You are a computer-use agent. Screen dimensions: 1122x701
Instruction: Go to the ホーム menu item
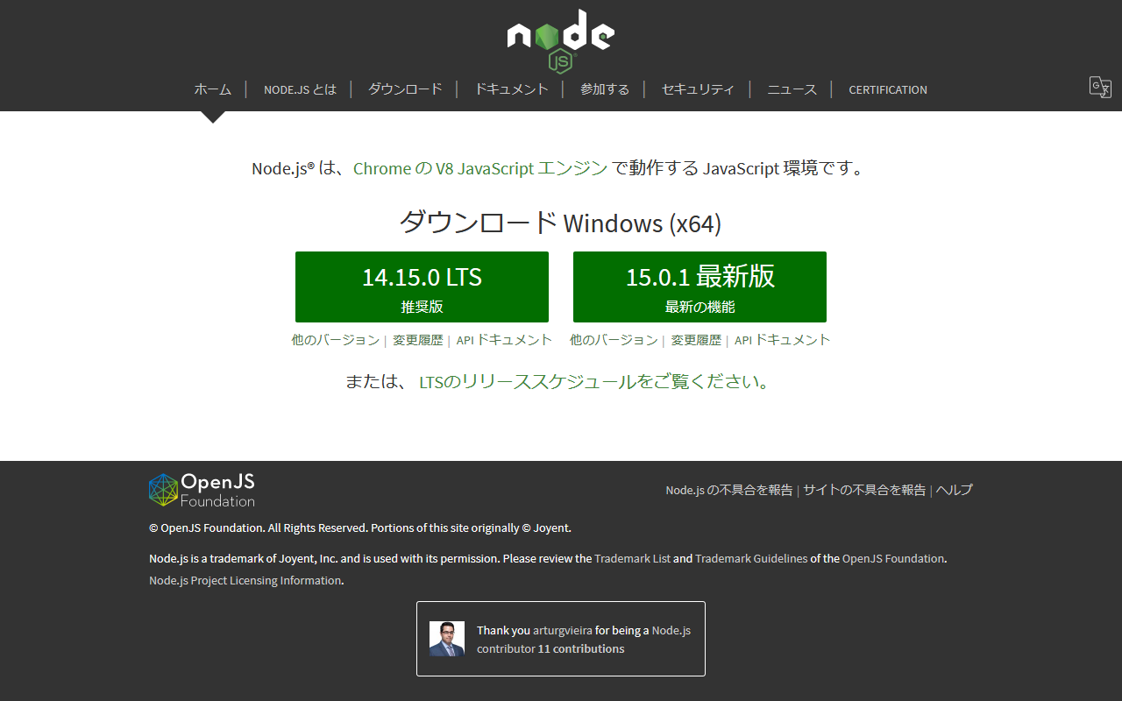(213, 89)
